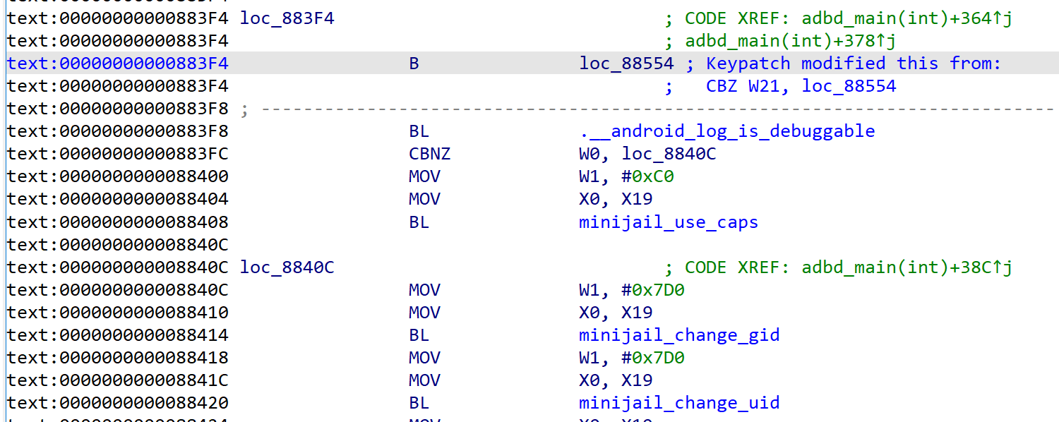Click the BL mnemonic before .__android_log_is_debuggable
1059x422 pixels.
coord(419,131)
